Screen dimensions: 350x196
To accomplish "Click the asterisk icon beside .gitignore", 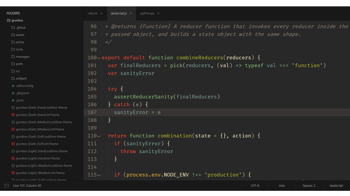I will pos(13,93).
